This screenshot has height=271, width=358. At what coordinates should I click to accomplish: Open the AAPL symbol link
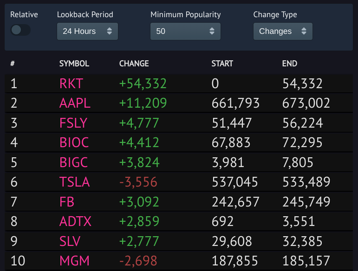point(75,103)
